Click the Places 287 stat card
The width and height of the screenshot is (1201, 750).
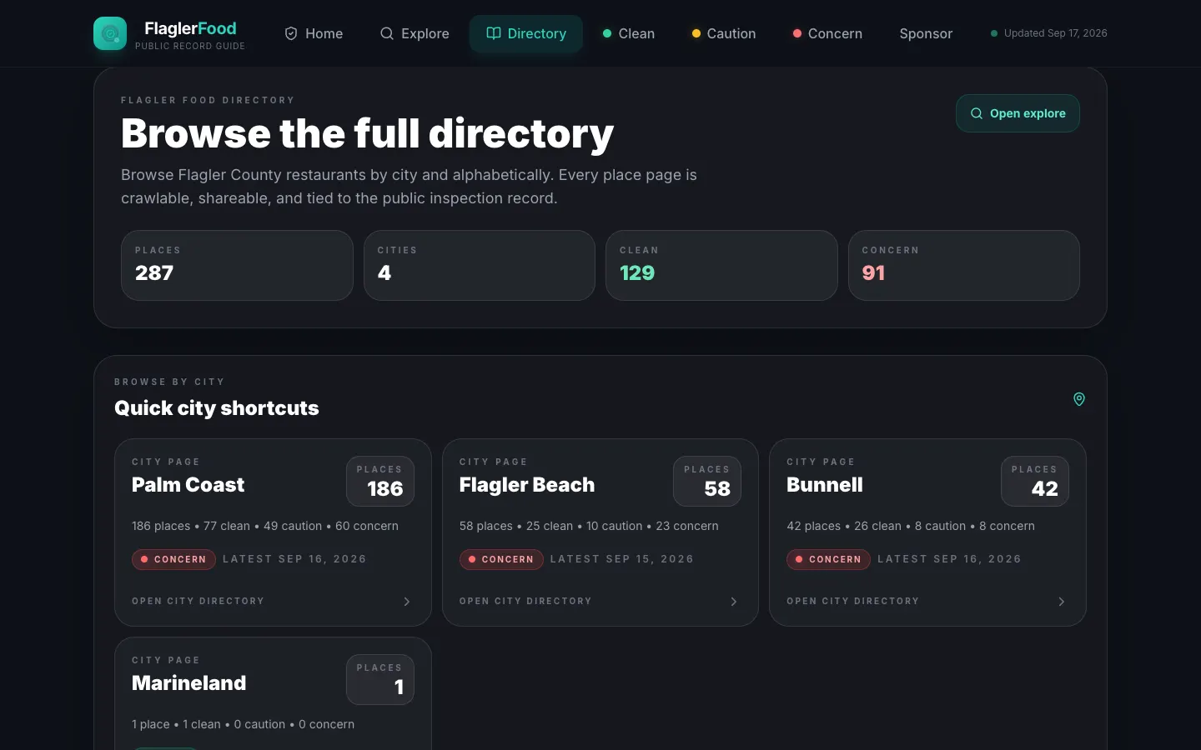click(x=237, y=265)
